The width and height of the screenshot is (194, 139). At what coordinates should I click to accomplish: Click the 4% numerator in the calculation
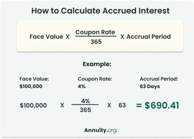(85, 101)
